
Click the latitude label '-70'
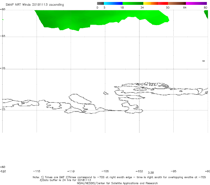point(3,68)
